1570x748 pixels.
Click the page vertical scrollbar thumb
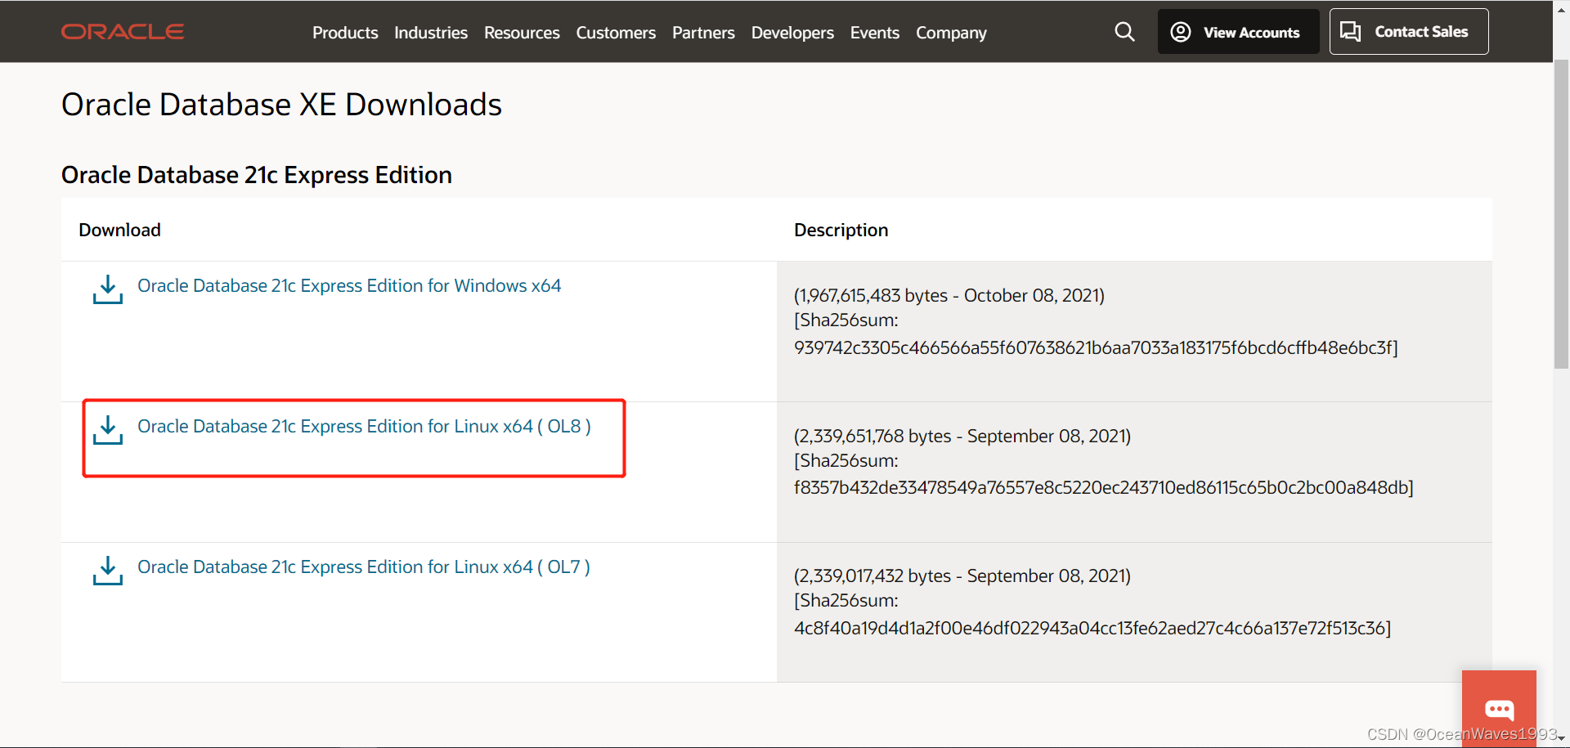1561,214
